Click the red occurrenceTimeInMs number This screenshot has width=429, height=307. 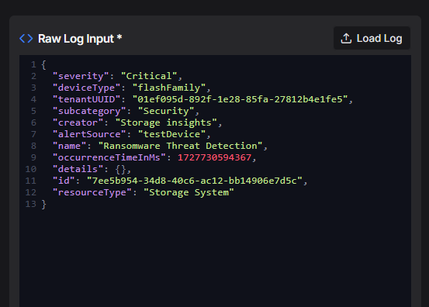tap(214, 157)
